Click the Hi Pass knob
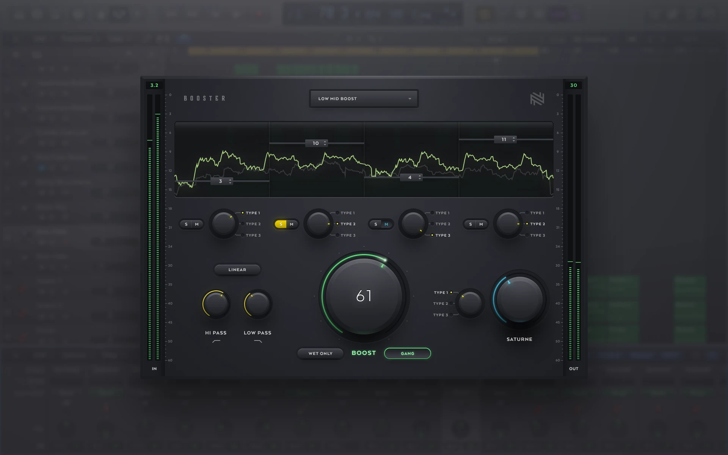This screenshot has width=728, height=455. pyautogui.click(x=216, y=304)
